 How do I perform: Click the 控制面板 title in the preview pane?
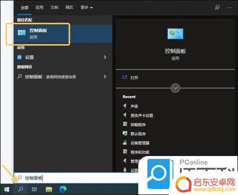(175, 51)
